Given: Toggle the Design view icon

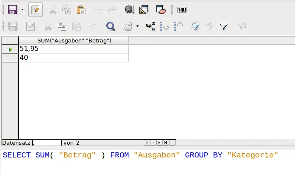Looking at the screenshot, I should (144, 10).
